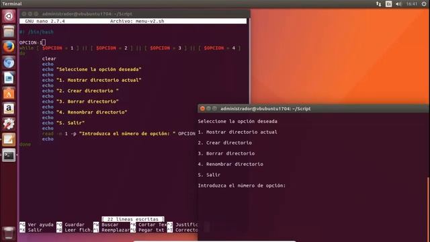Viewport: 430px width, 242px height.
Task: Click the 'clear' command line in nano
Action: tap(49, 58)
